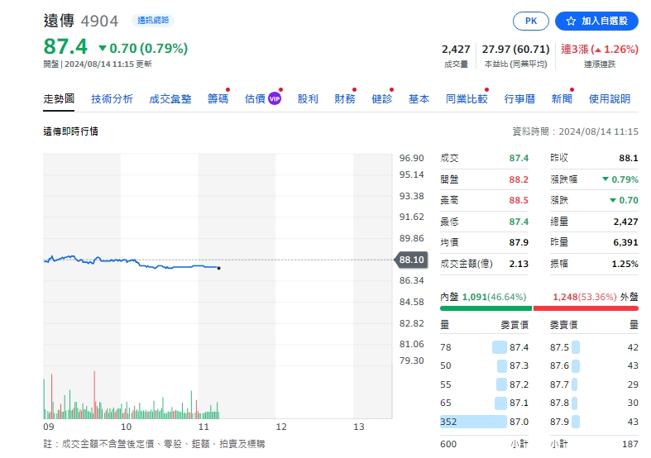Select the ask price 87.8
This screenshot has height=458, width=651.
pyautogui.click(x=559, y=403)
